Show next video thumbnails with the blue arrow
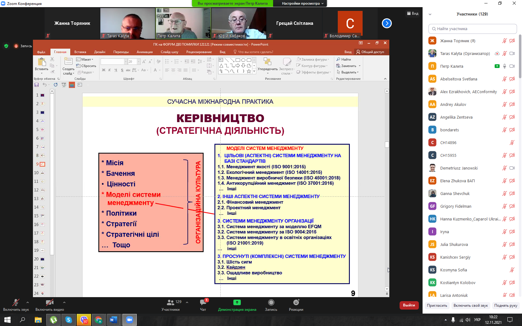 click(387, 23)
